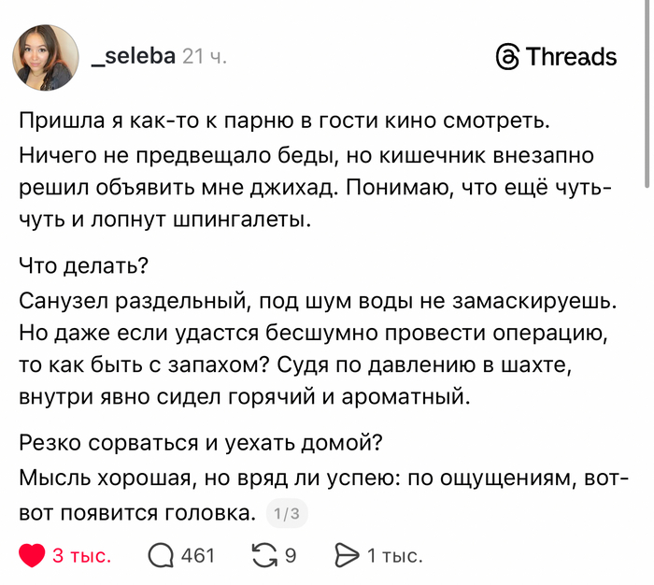Click the line starting "Санузел раздельный"
654x585 pixels.
click(x=318, y=301)
